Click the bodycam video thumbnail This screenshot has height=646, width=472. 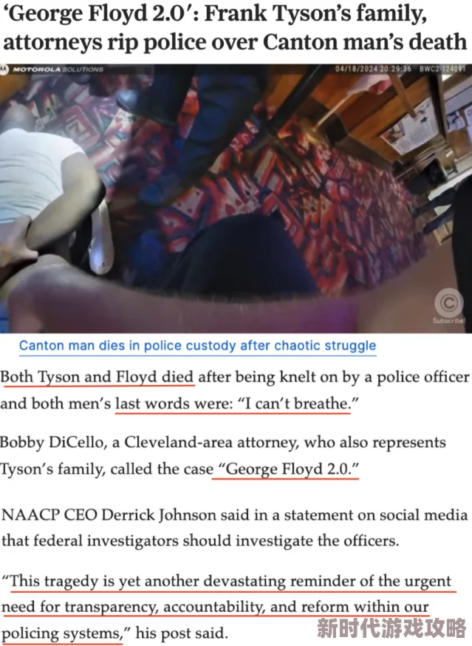coord(236,199)
